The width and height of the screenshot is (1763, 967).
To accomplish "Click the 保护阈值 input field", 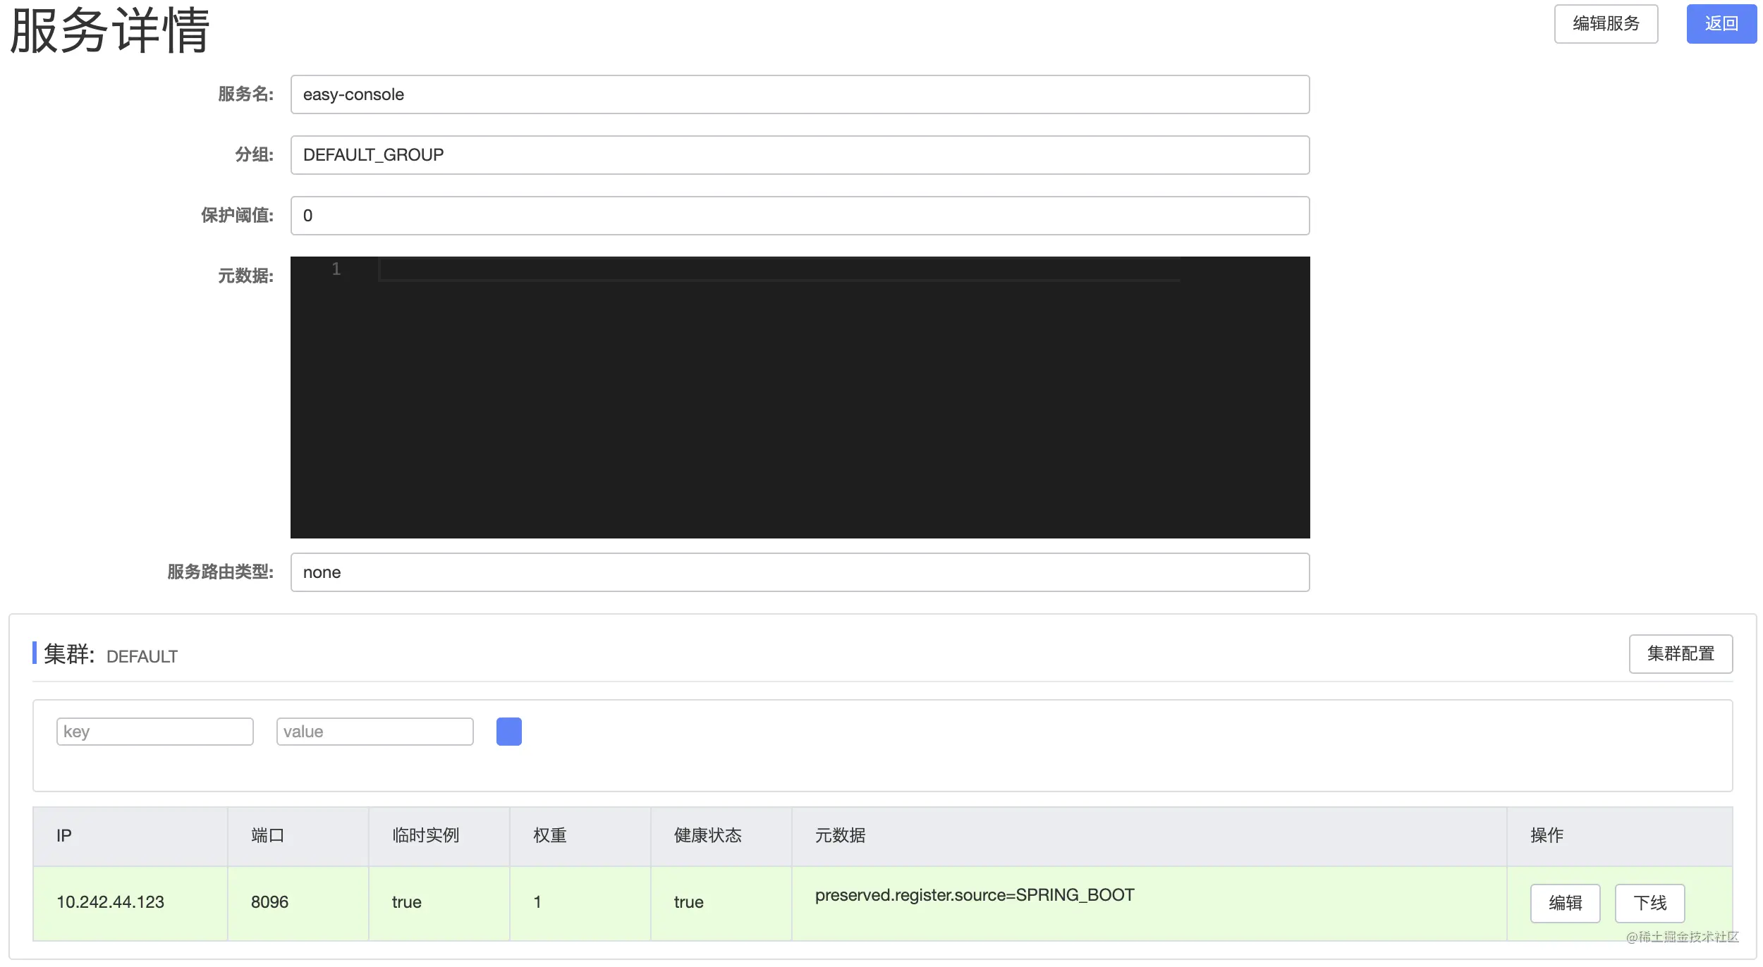I will tap(799, 216).
